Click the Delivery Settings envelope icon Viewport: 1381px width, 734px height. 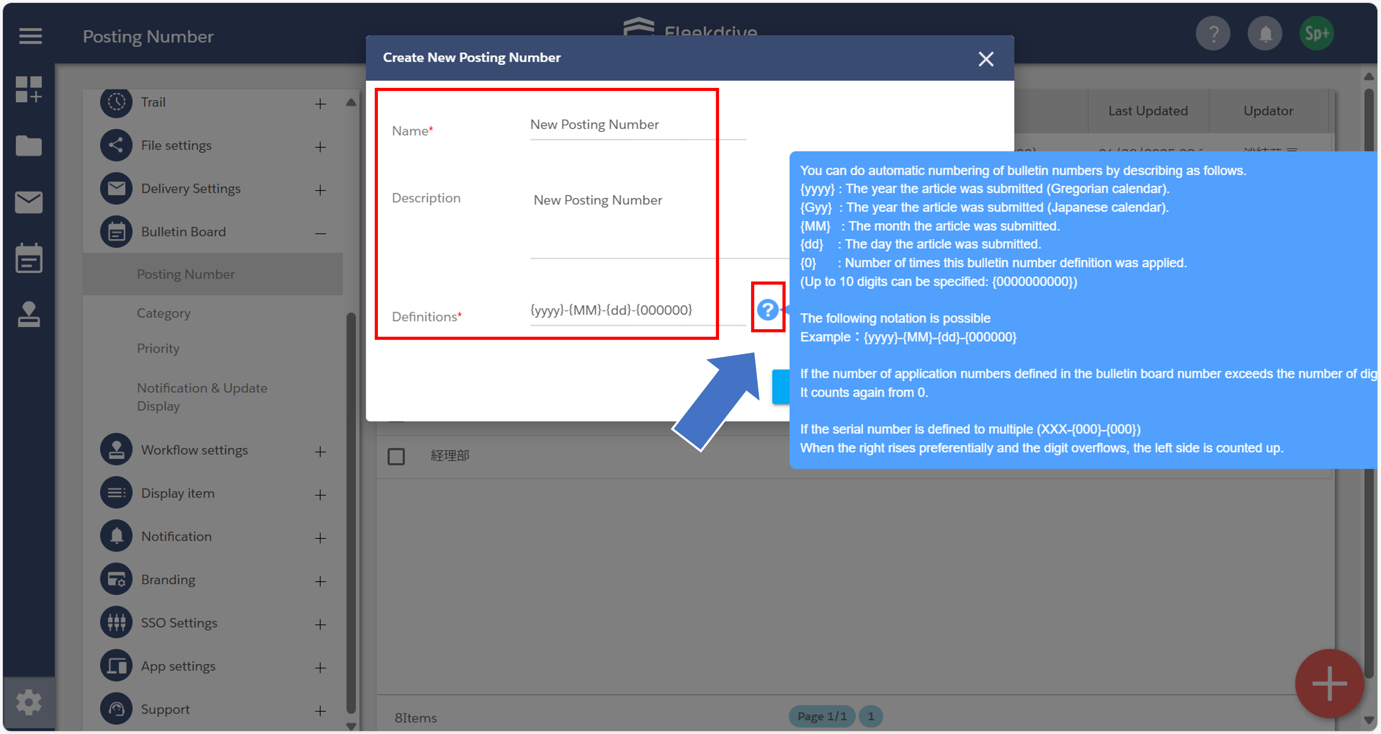(116, 189)
